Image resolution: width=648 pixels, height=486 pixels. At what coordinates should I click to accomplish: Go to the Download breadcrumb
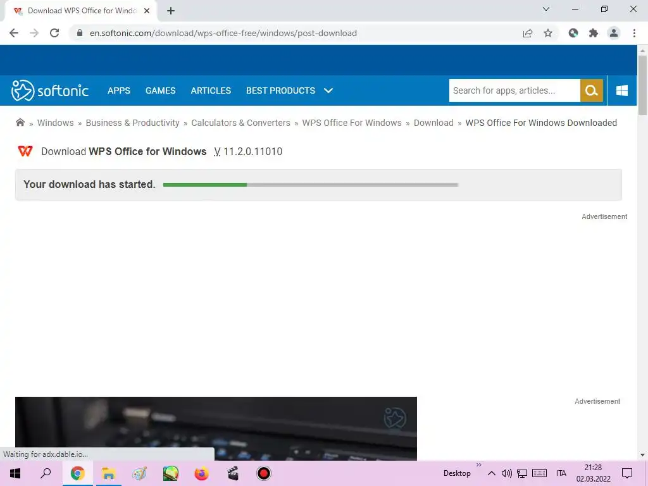(x=433, y=123)
